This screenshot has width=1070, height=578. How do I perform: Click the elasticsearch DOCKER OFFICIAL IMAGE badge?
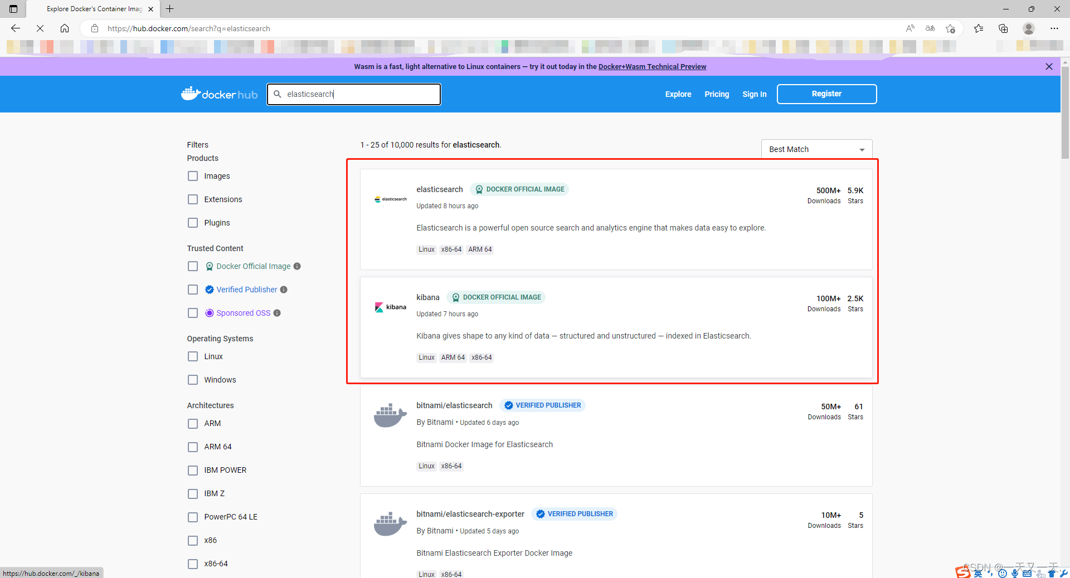coord(519,189)
